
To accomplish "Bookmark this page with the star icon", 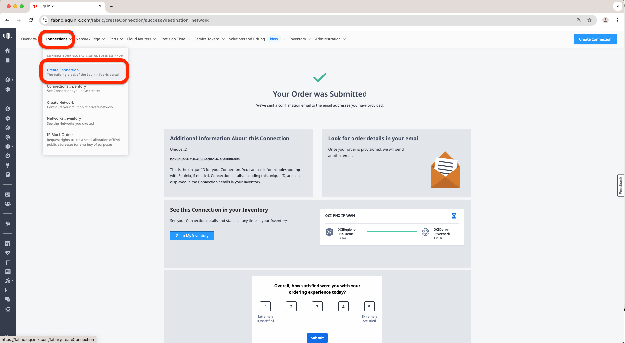I will coord(589,20).
